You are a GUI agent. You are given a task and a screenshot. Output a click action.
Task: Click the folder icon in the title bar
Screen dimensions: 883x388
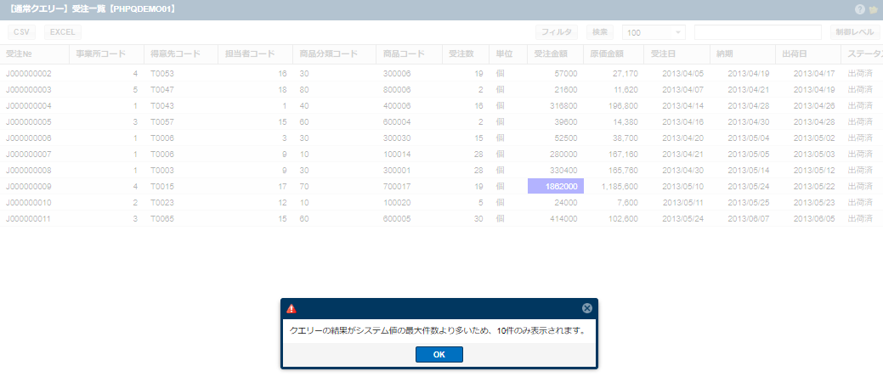tap(874, 9)
